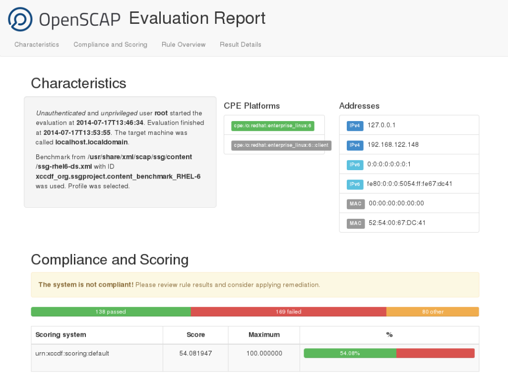Click the OpenSCAP logo icon
This screenshot has height=377, width=508.
(20, 19)
